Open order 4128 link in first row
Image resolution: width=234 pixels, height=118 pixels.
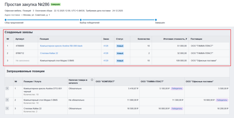[106, 46]
